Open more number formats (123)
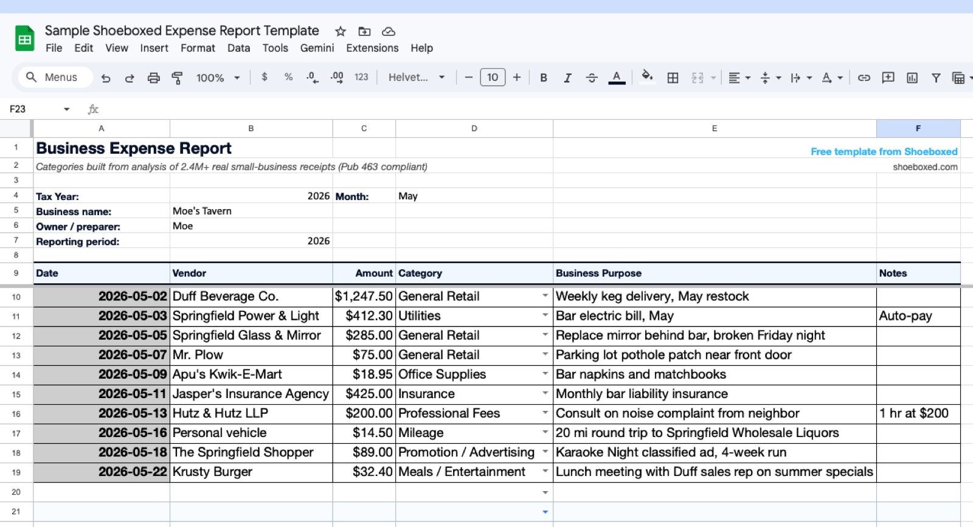Image resolution: width=973 pixels, height=527 pixels. coord(361,77)
